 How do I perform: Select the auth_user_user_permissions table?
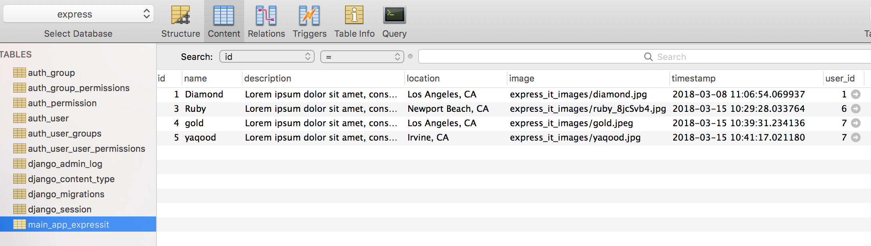pos(86,149)
